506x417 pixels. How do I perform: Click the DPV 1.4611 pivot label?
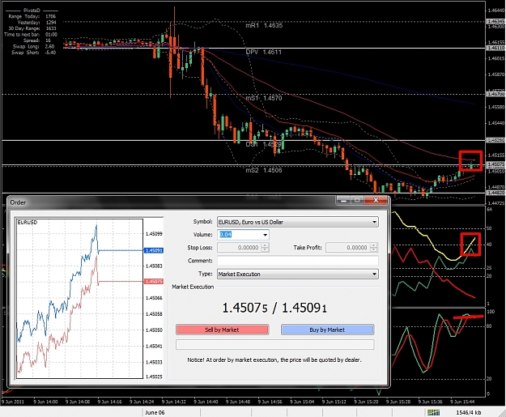point(263,52)
